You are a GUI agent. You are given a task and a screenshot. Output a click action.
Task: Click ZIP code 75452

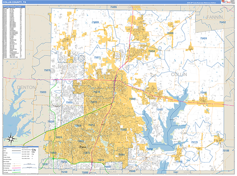click(222, 22)
